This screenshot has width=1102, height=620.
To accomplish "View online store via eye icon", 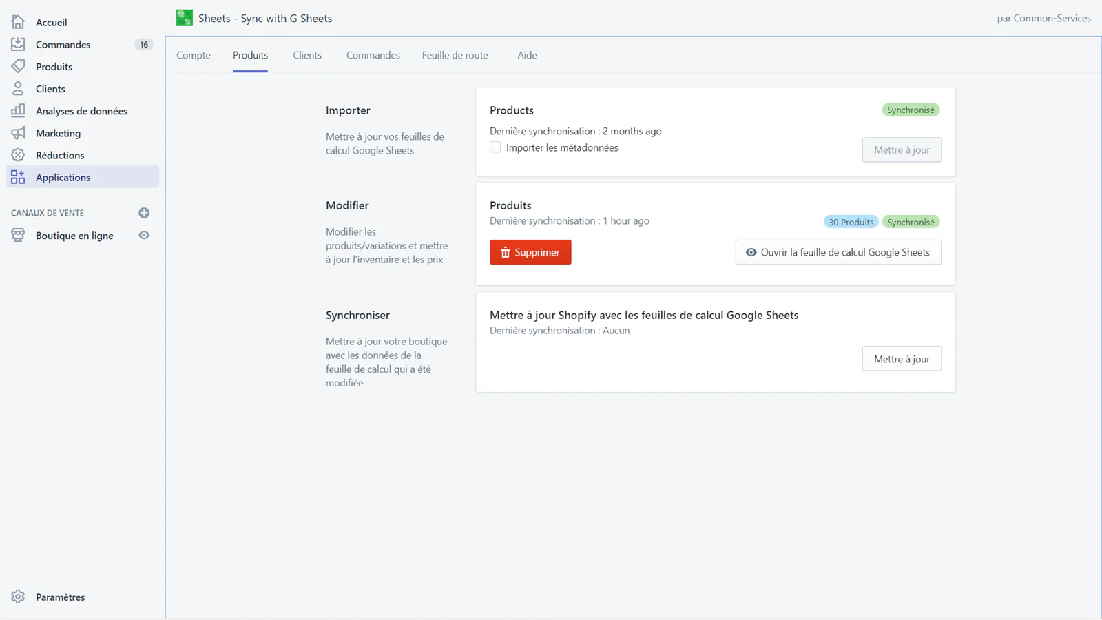I will click(x=144, y=235).
